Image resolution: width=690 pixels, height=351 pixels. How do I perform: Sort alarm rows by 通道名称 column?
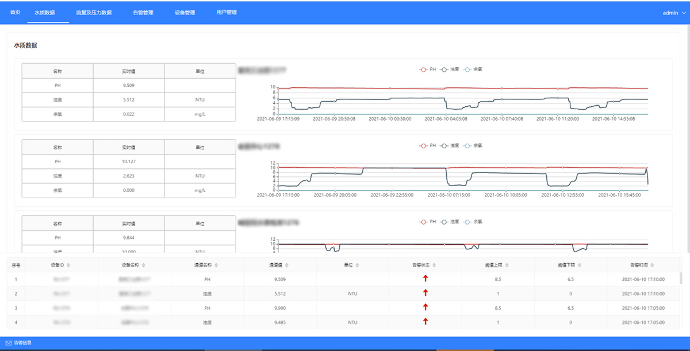(x=217, y=265)
